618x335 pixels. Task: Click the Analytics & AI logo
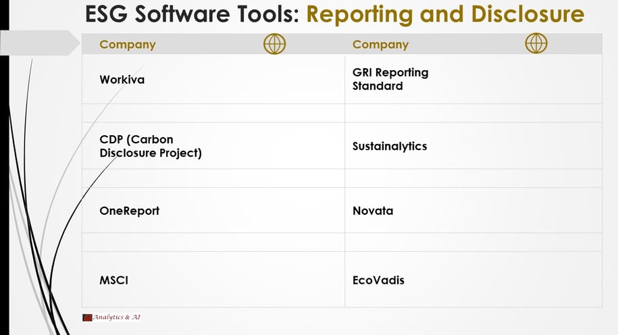pyautogui.click(x=111, y=317)
